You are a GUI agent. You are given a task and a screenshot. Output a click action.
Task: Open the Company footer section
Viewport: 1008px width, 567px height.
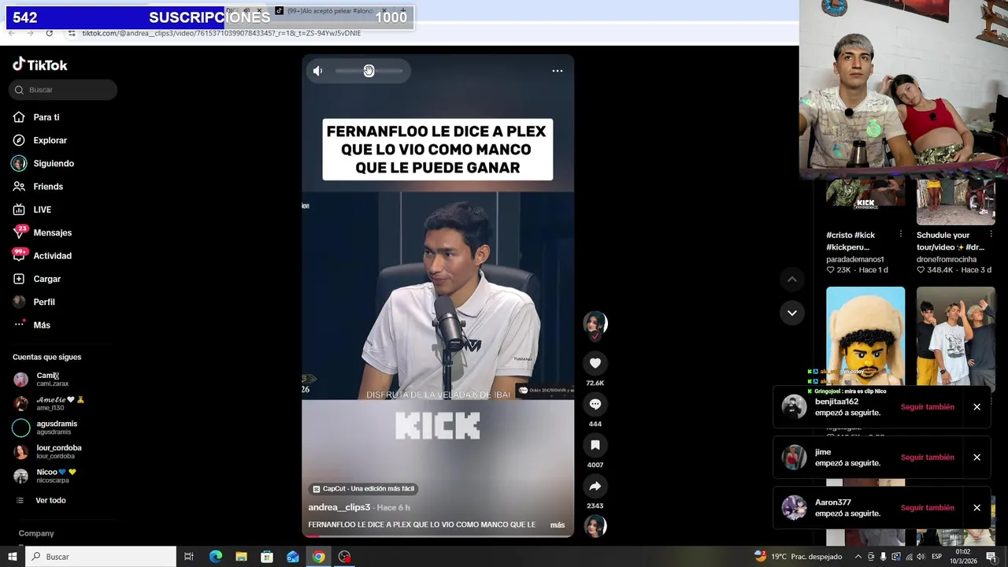(36, 534)
